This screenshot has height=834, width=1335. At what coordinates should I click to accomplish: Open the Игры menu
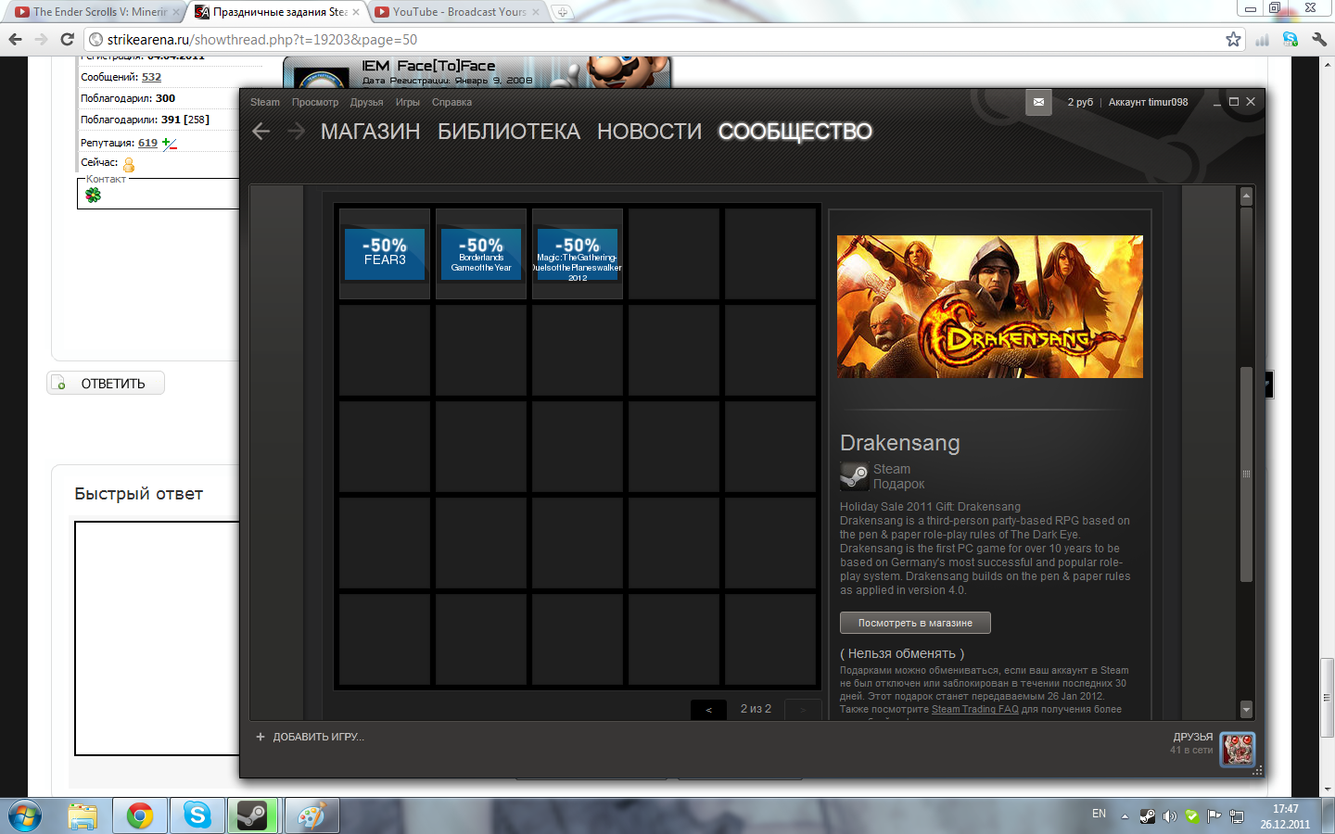[408, 102]
